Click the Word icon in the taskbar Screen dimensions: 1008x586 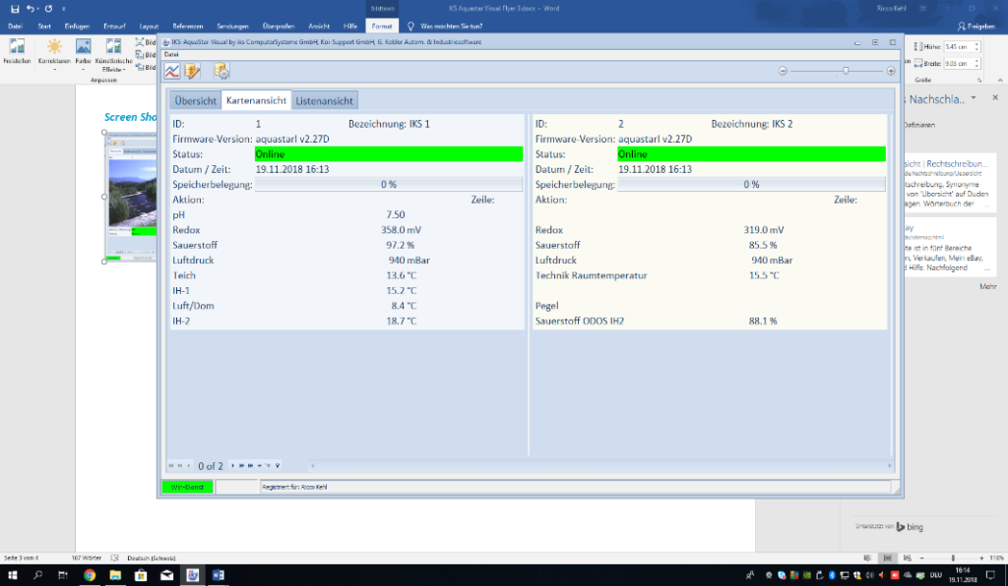tap(218, 574)
